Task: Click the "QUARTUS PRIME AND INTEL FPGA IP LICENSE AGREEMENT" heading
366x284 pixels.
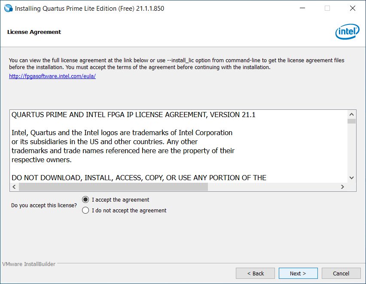Action: [x=134, y=115]
